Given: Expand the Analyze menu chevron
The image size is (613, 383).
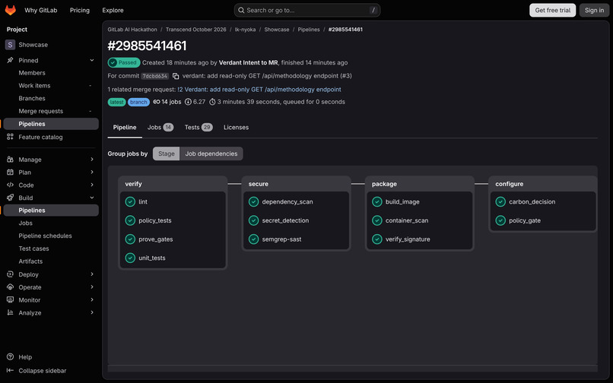Looking at the screenshot, I should click(x=92, y=312).
